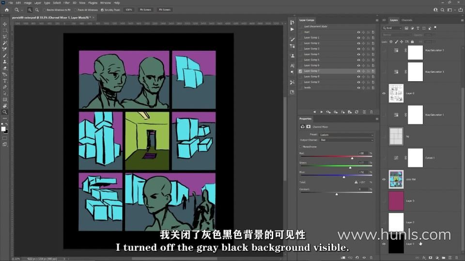
Task: Switch to the 3D panel tab
Action: tap(384, 20)
